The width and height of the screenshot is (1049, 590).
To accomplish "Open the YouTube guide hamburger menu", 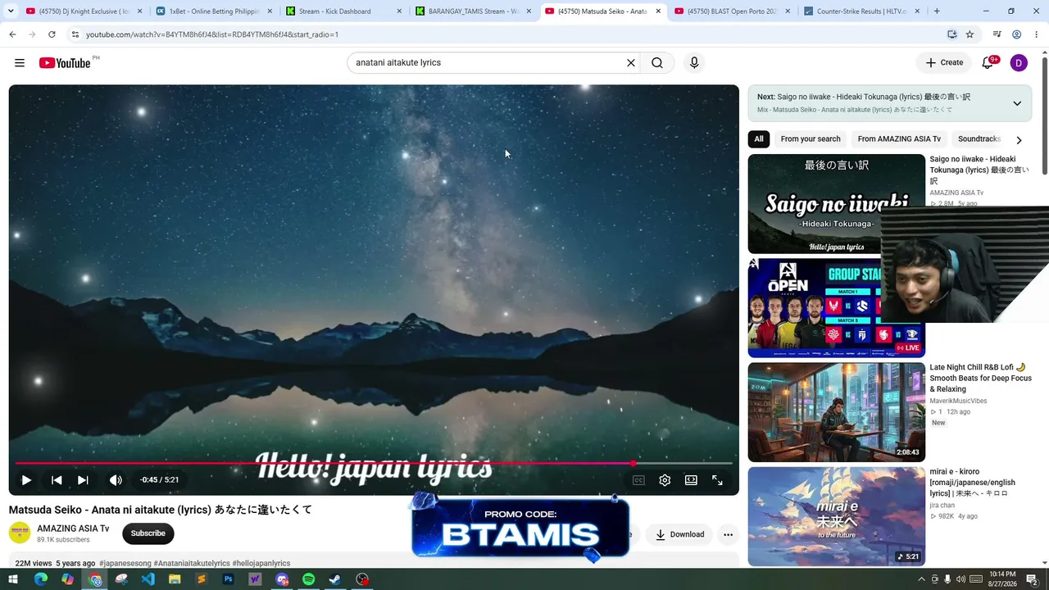I will click(x=20, y=63).
